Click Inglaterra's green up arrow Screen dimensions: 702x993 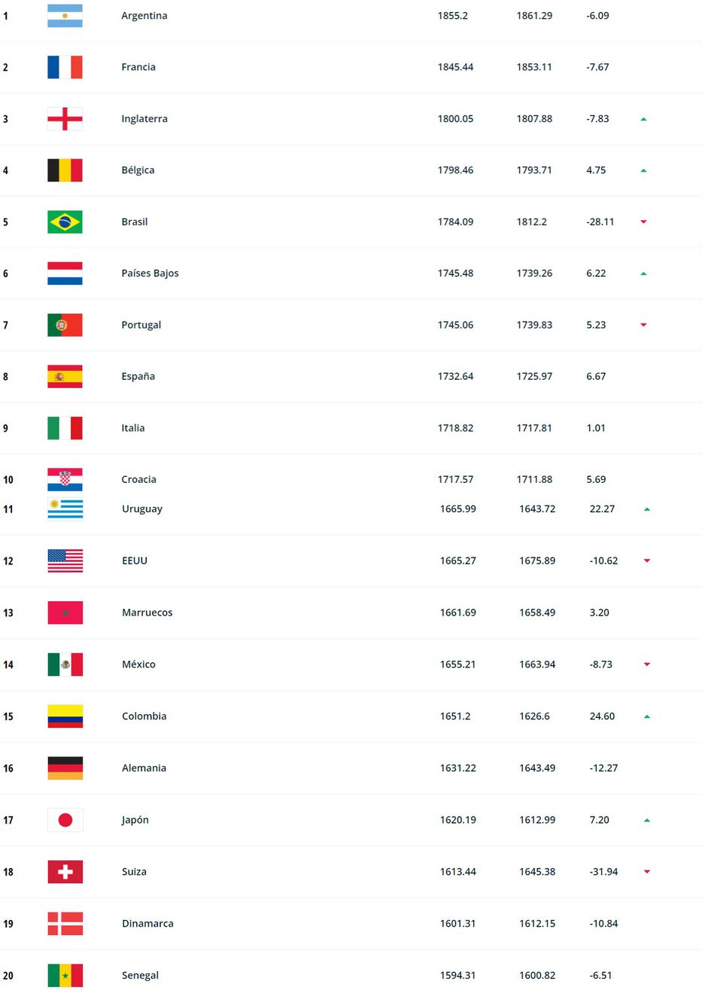(643, 119)
